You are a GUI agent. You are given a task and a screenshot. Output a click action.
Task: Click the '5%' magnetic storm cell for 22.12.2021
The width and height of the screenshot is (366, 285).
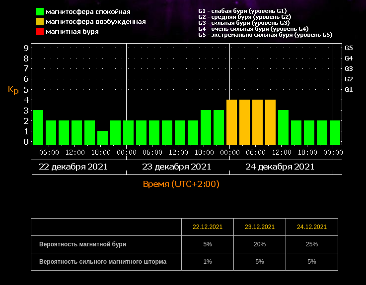pyautogui.click(x=208, y=244)
